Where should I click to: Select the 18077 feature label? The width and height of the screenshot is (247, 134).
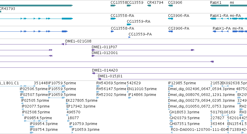coord(73,118)
